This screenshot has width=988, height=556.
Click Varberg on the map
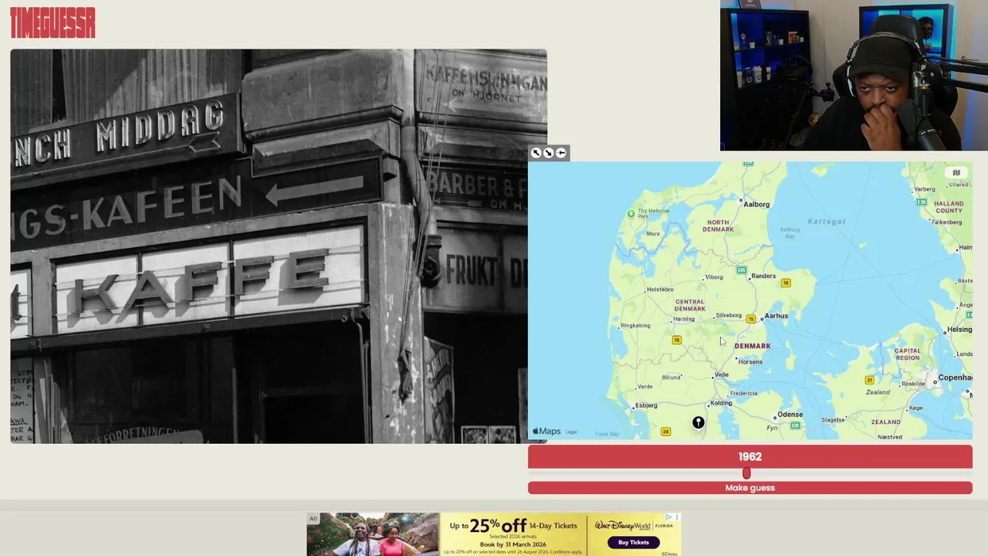click(x=924, y=189)
